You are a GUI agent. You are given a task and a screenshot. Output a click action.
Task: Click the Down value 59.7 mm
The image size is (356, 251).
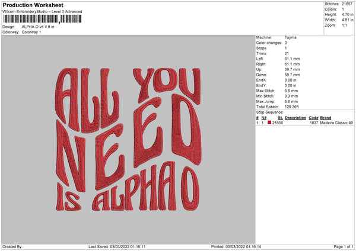(x=292, y=75)
